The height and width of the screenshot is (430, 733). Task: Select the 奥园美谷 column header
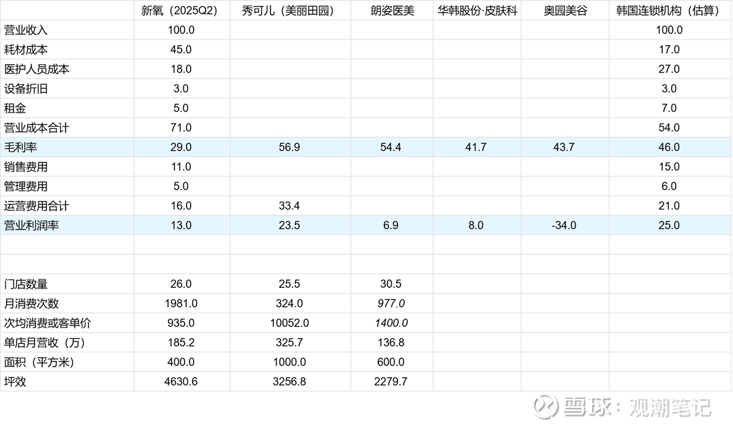pos(565,10)
